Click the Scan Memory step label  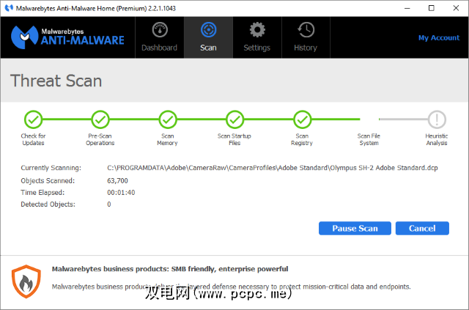168,139
